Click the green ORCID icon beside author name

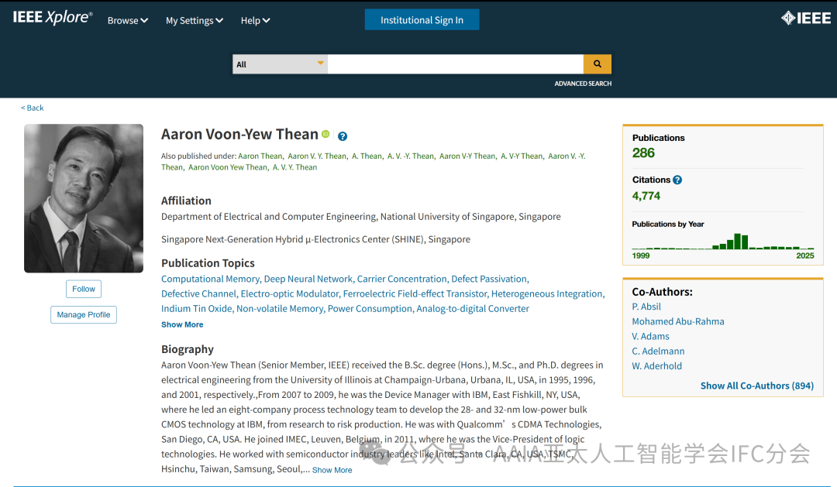click(325, 135)
